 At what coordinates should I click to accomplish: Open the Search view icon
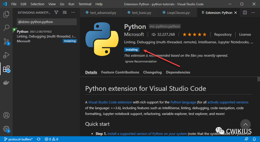[x=6, y=28]
